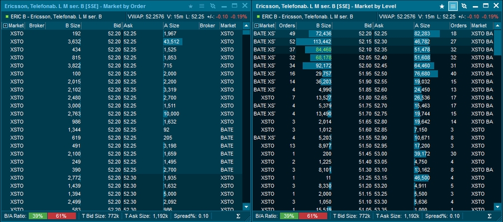Image resolution: width=503 pixels, height=222 pixels.
Task: Open hamburger menu in Market by Level window
Action: (x=453, y=6)
